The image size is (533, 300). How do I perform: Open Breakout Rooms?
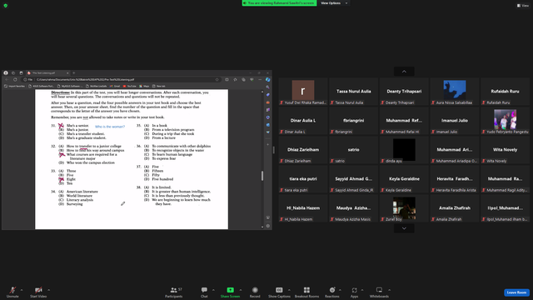click(x=306, y=292)
